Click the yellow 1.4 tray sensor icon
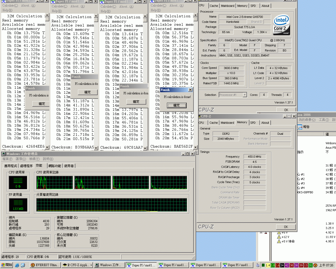 268,265
